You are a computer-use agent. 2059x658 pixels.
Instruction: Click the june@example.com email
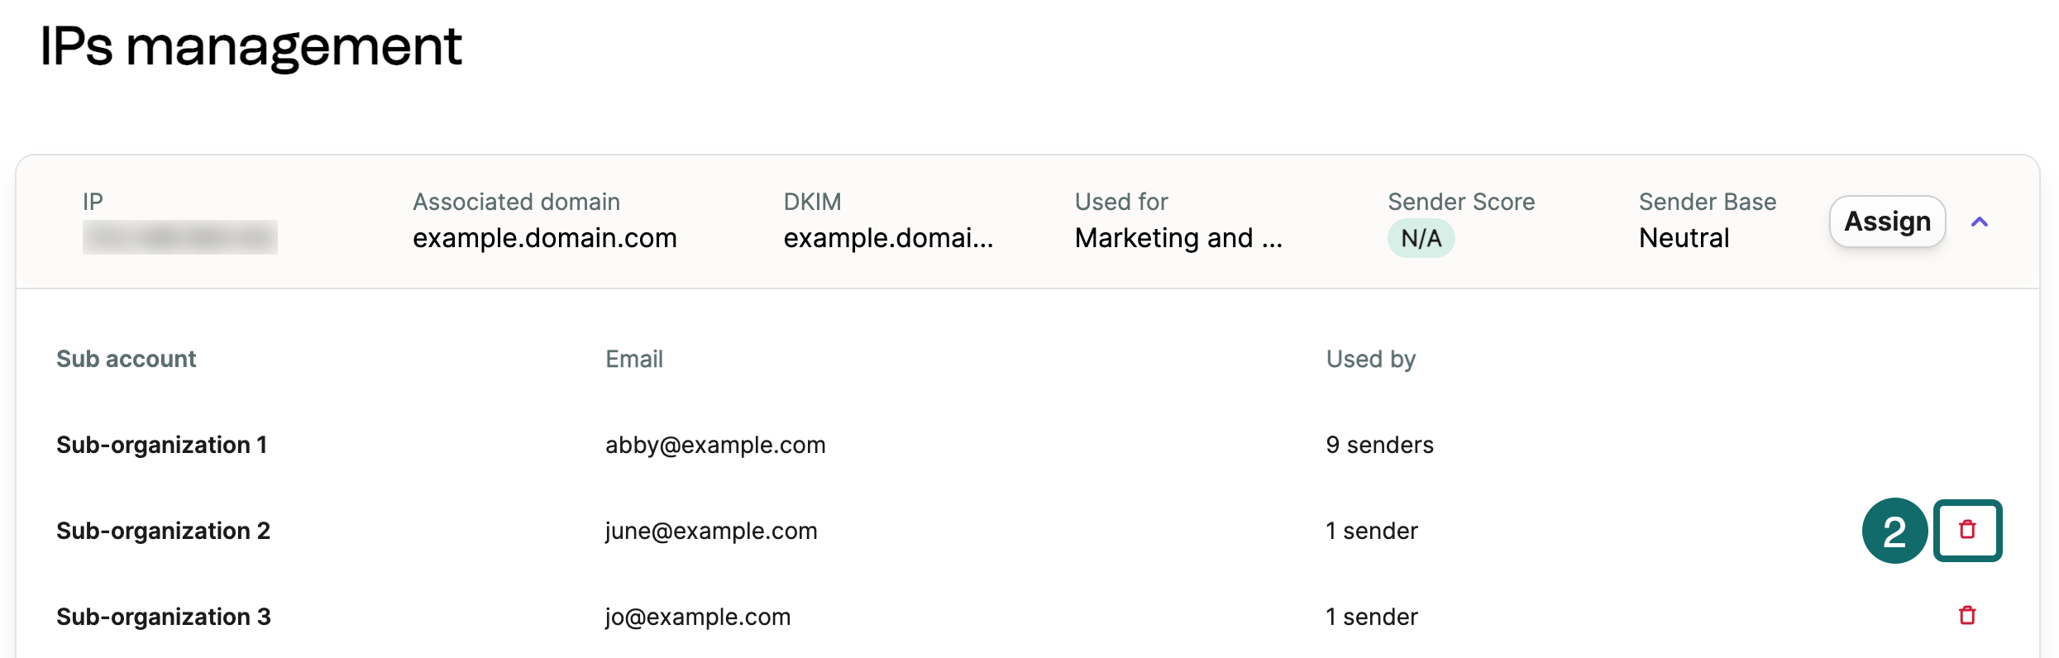pos(711,531)
